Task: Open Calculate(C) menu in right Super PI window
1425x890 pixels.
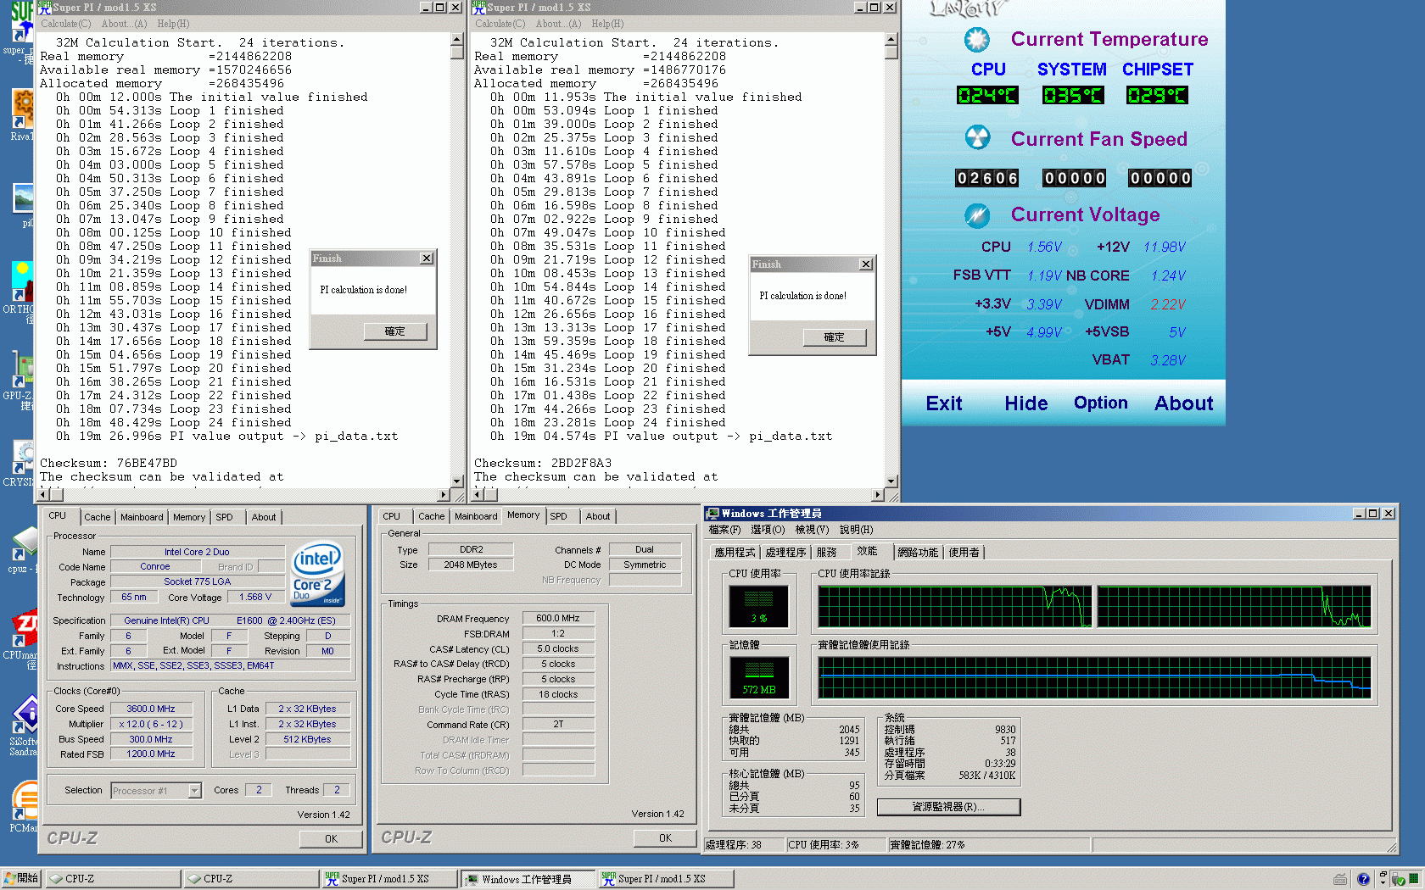Action: [500, 24]
